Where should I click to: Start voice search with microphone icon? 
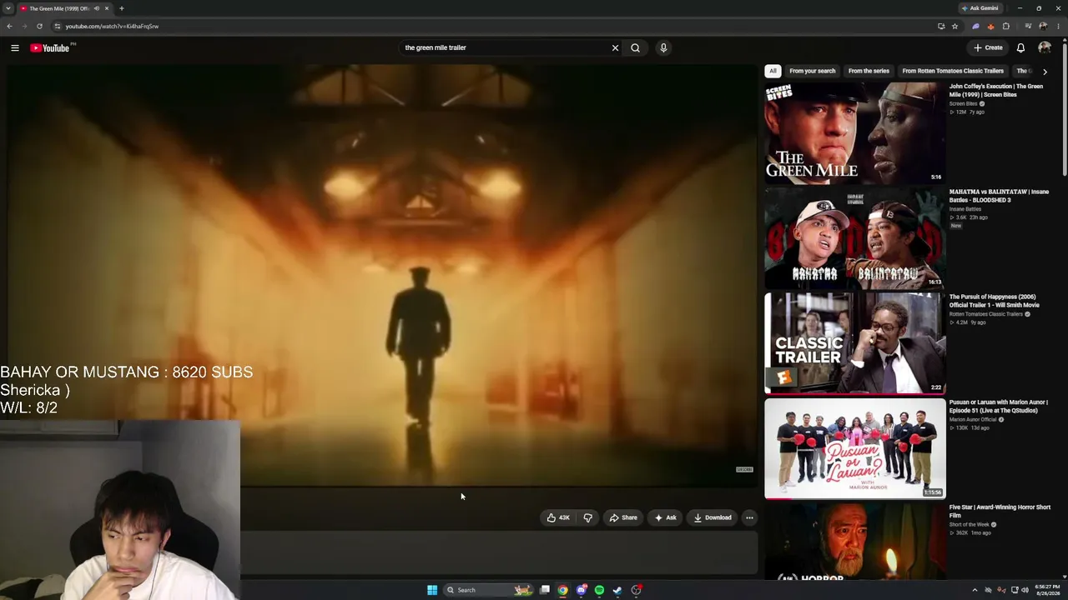click(663, 47)
